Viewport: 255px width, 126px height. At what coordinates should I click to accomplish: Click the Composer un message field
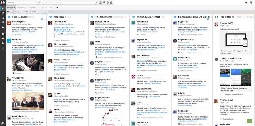(69, 3)
